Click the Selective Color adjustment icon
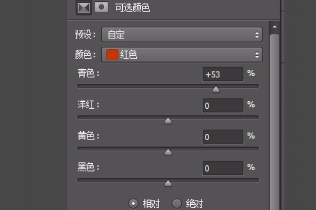Image resolution: width=316 pixels, height=210 pixels. coord(84,8)
